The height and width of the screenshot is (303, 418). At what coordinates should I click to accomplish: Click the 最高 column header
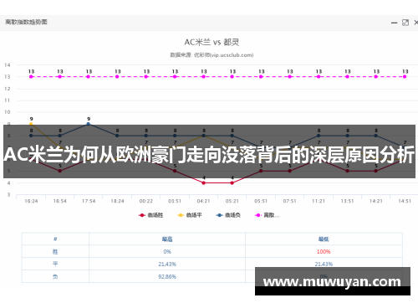coord(167,239)
